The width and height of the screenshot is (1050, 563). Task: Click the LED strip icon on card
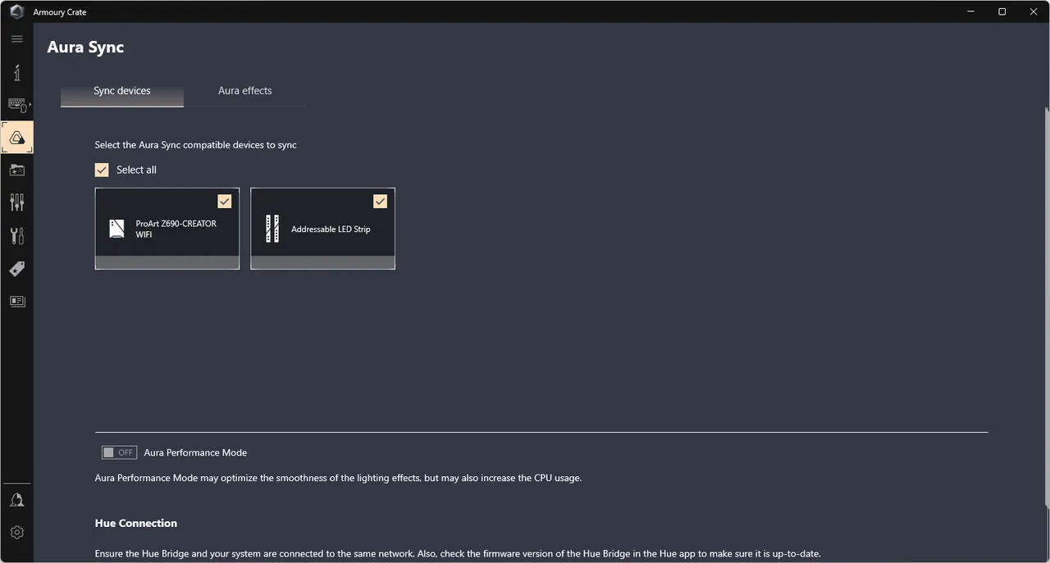(x=272, y=229)
